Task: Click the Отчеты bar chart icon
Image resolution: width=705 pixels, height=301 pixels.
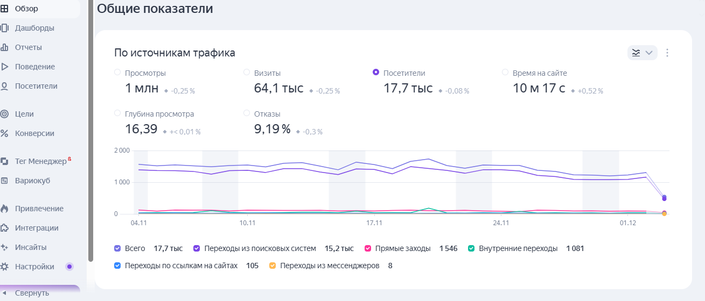Action: [4, 47]
